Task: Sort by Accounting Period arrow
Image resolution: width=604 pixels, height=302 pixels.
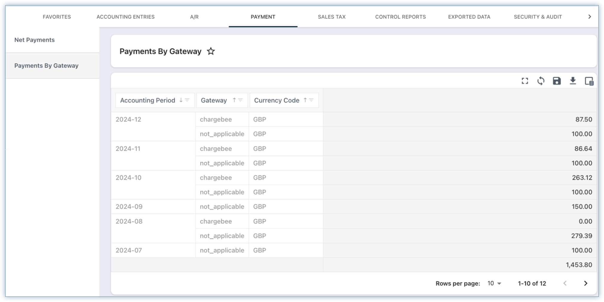Action: tap(181, 100)
